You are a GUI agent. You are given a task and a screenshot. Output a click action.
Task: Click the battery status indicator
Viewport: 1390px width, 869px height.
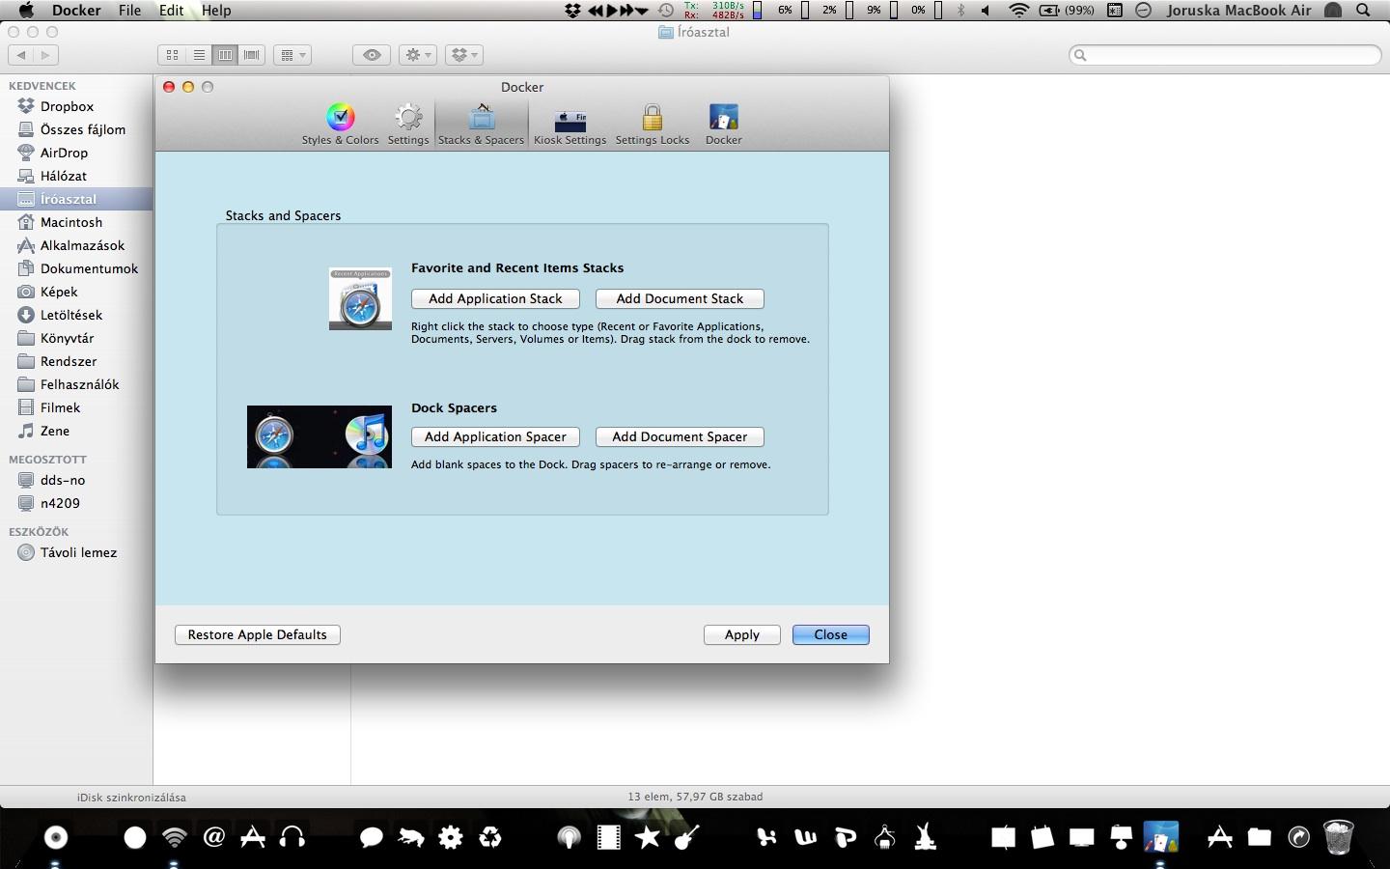tap(1067, 10)
